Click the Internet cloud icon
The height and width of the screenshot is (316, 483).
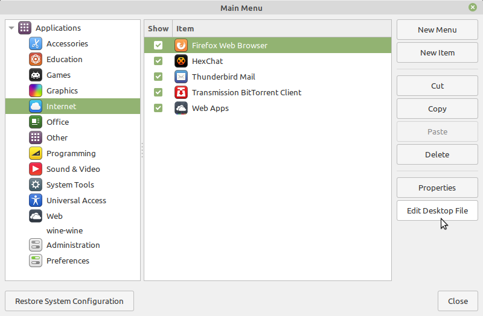coord(36,107)
